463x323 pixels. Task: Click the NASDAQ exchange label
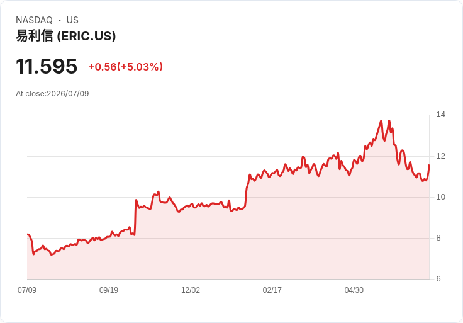pos(34,20)
